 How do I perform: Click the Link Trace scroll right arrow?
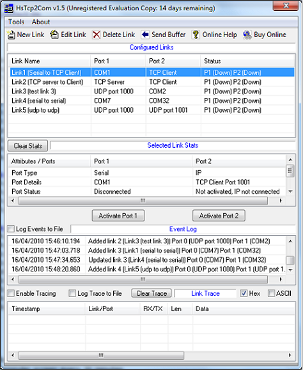point(290,355)
